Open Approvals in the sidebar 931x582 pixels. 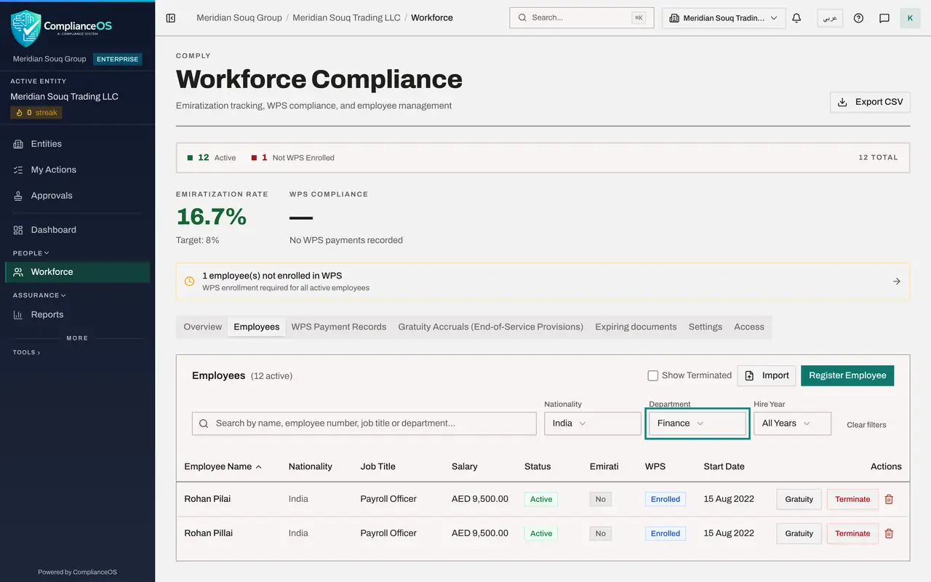point(77,196)
